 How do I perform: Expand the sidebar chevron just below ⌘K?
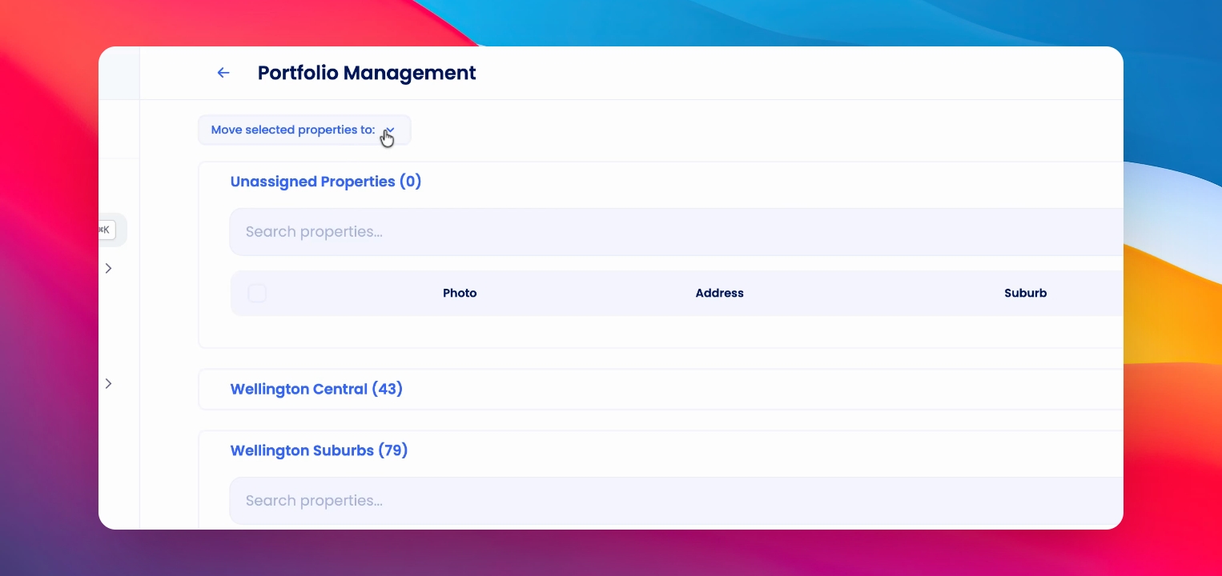click(108, 268)
